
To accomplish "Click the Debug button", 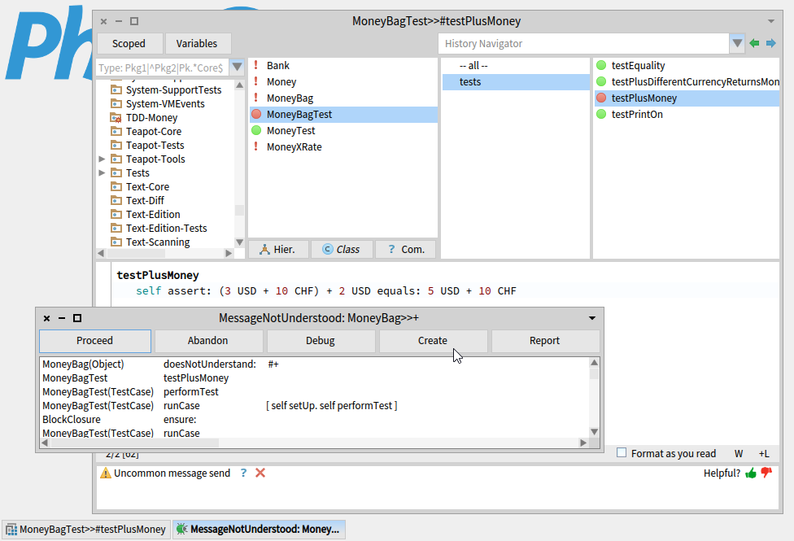I will 321,341.
